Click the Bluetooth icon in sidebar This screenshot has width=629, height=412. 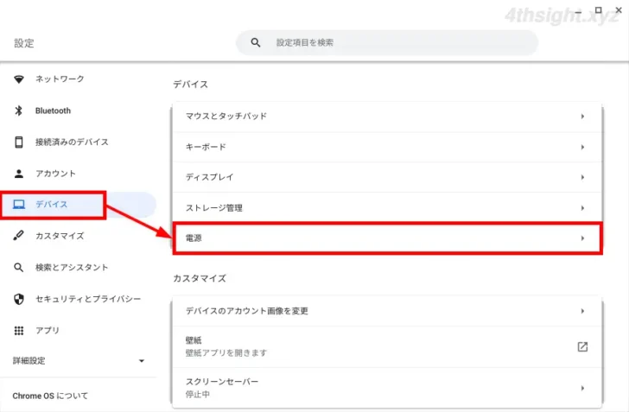point(18,111)
